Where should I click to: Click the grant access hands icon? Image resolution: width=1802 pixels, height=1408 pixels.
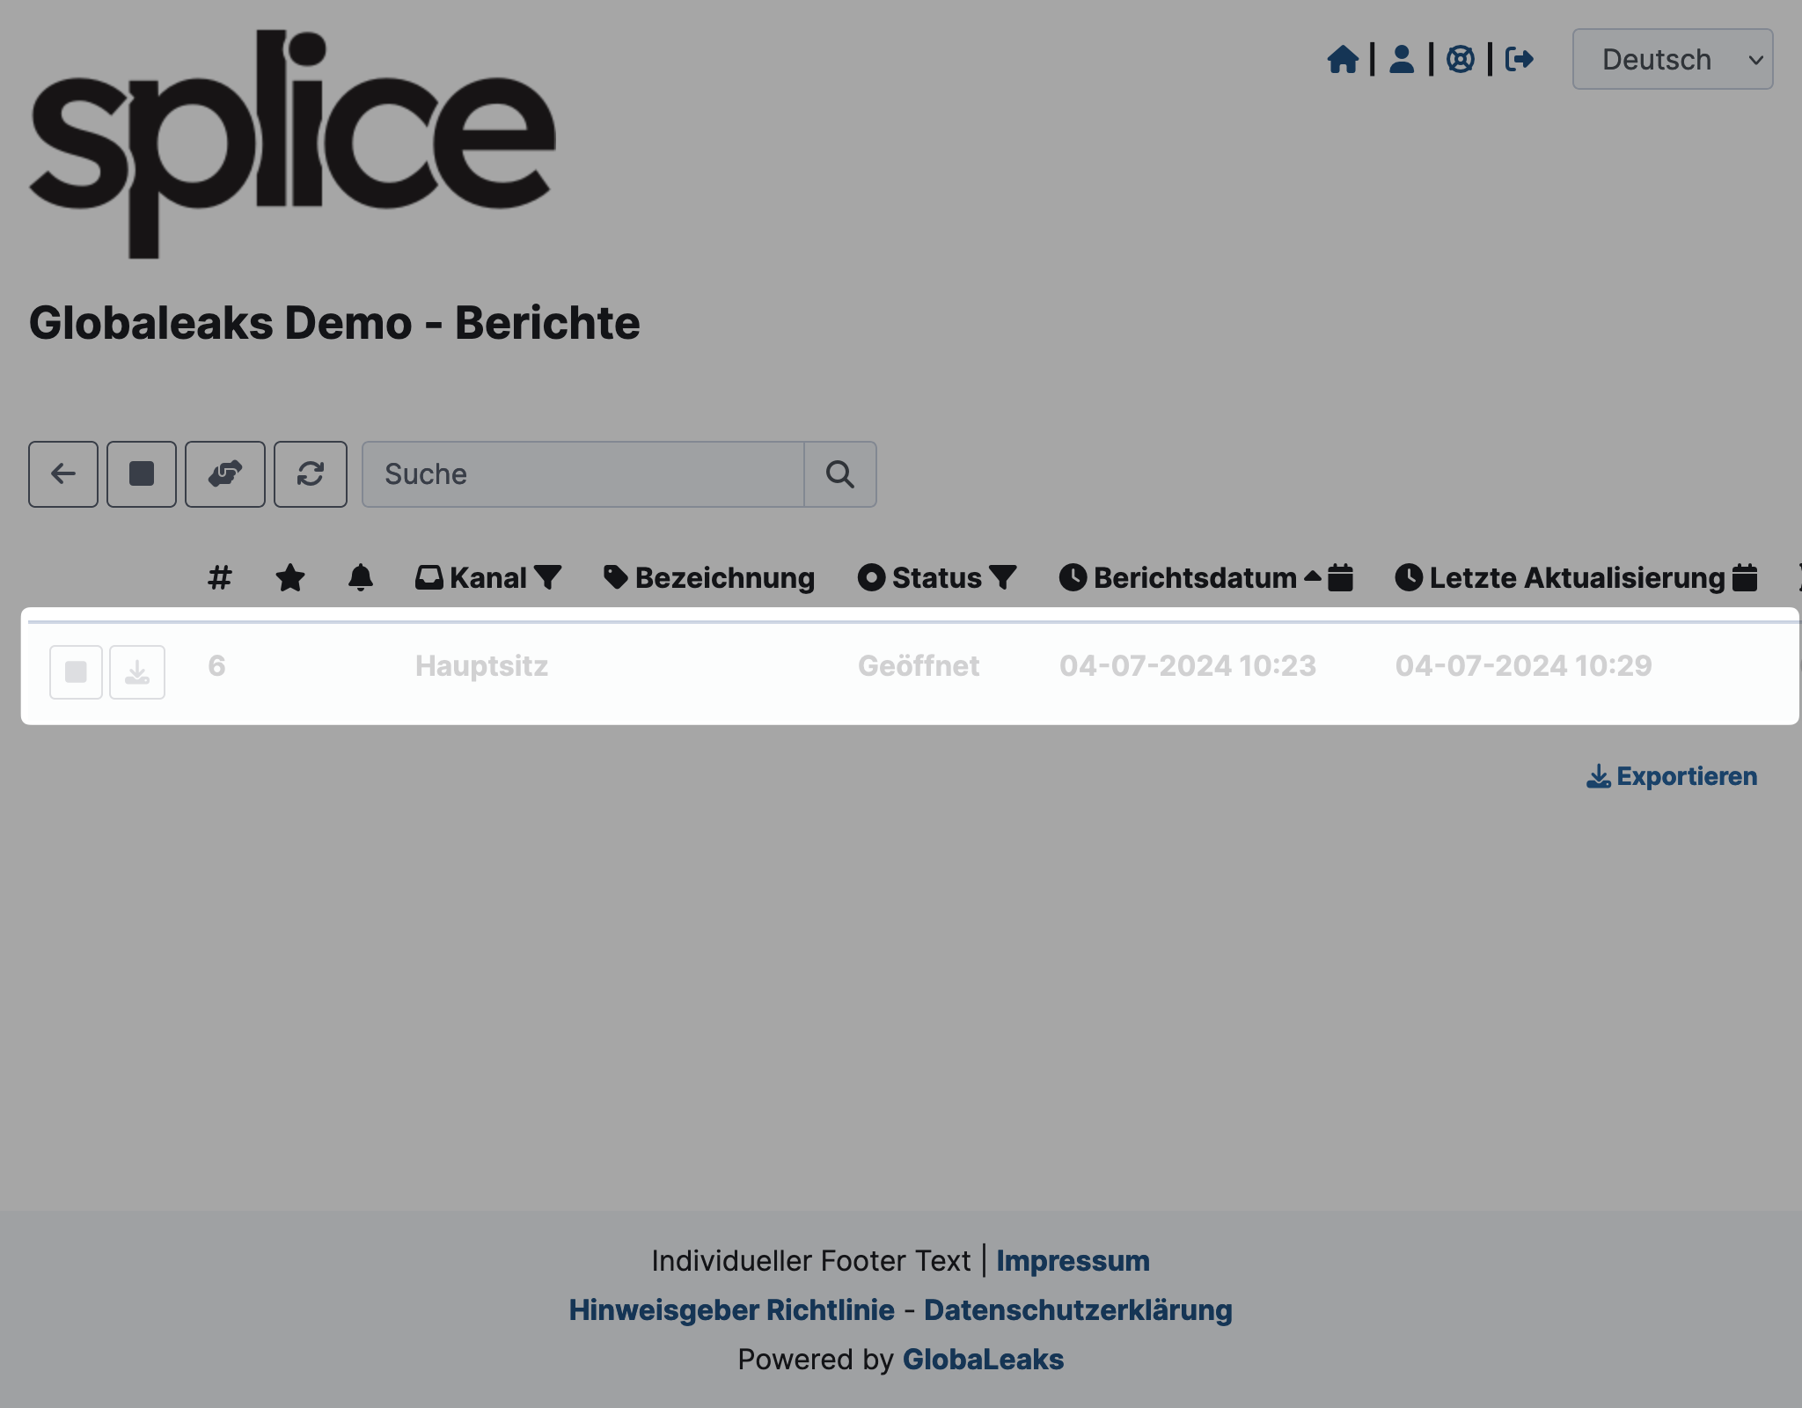coord(225,474)
